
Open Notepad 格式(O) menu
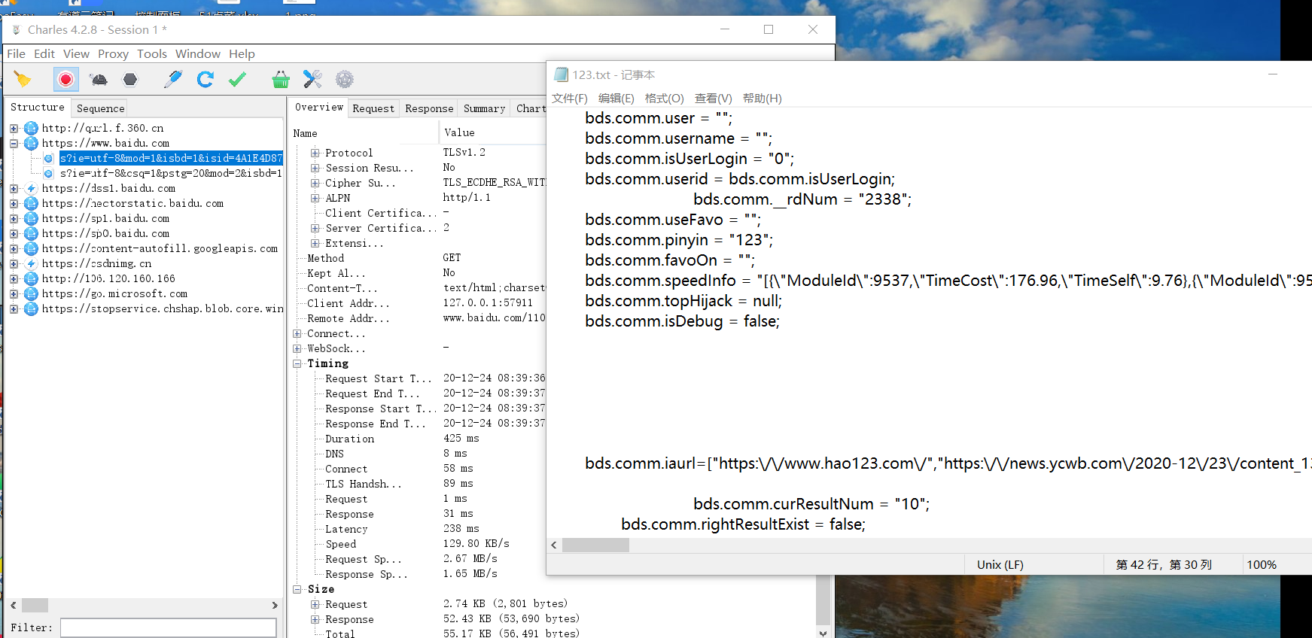[x=664, y=99]
